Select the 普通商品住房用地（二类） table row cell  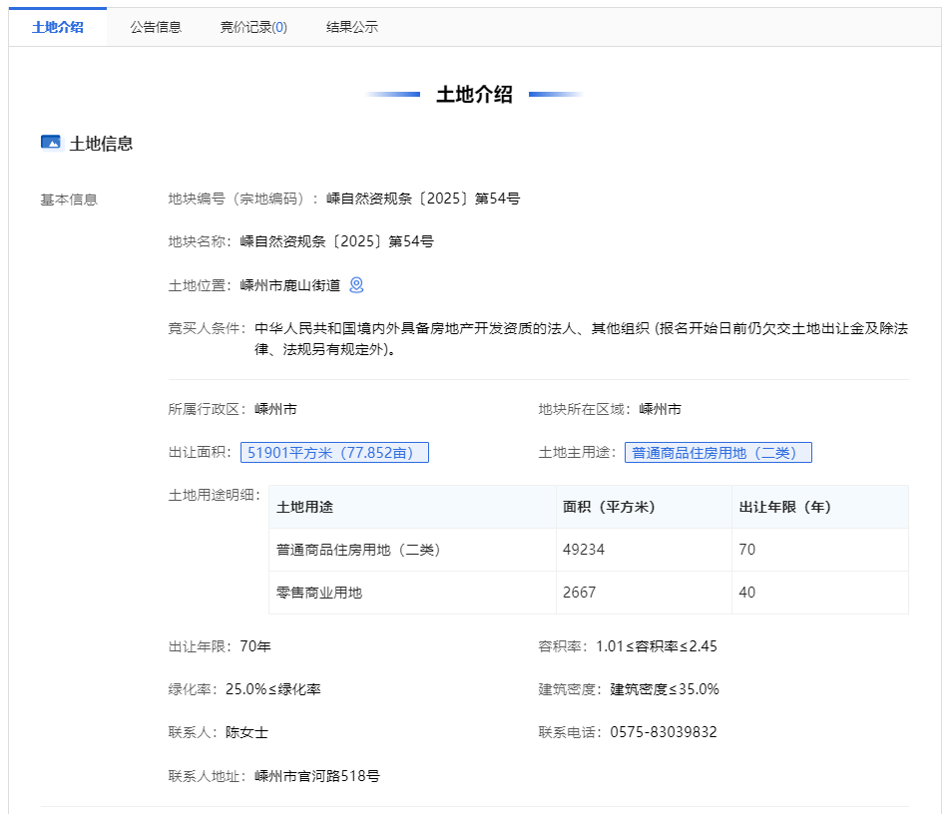coord(358,550)
